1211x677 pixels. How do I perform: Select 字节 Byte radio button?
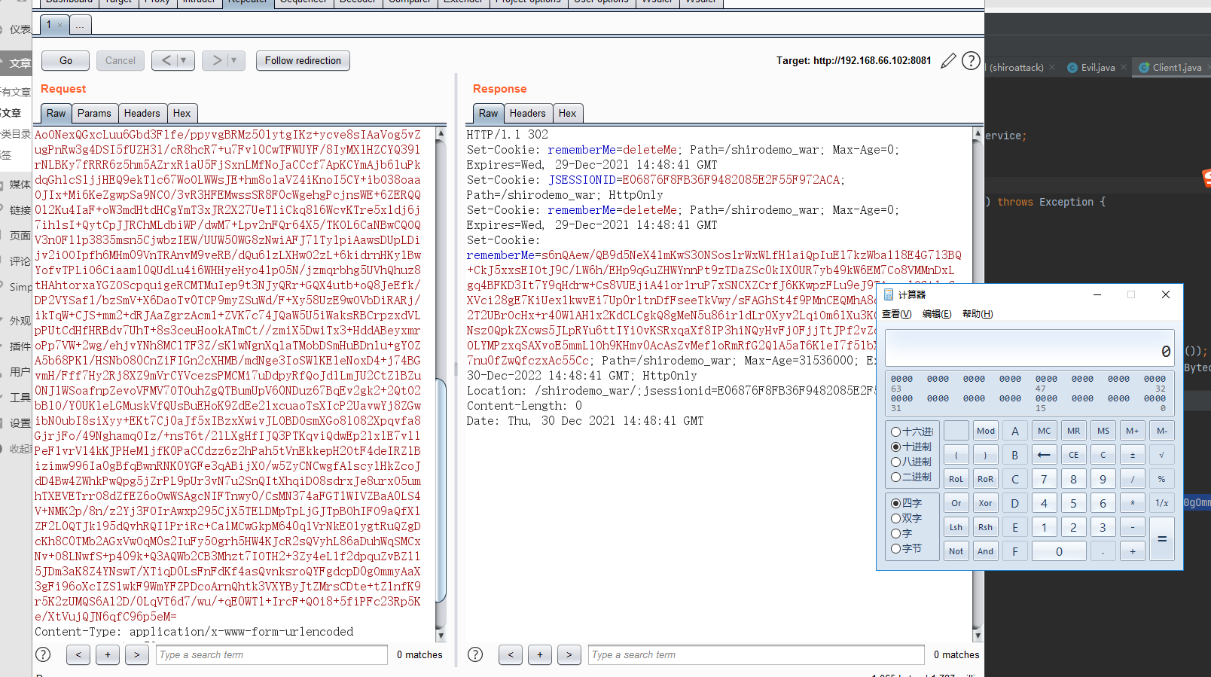(895, 548)
